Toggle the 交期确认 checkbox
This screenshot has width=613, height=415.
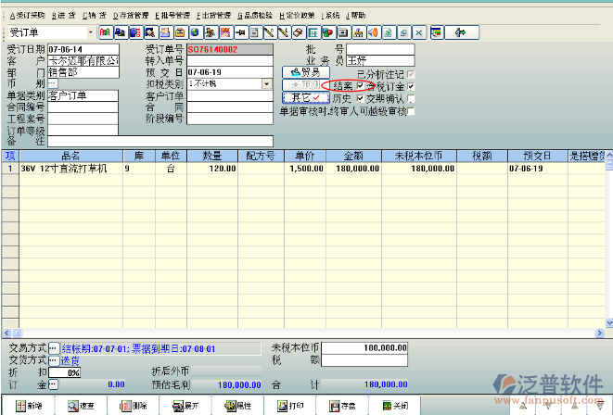click(411, 98)
